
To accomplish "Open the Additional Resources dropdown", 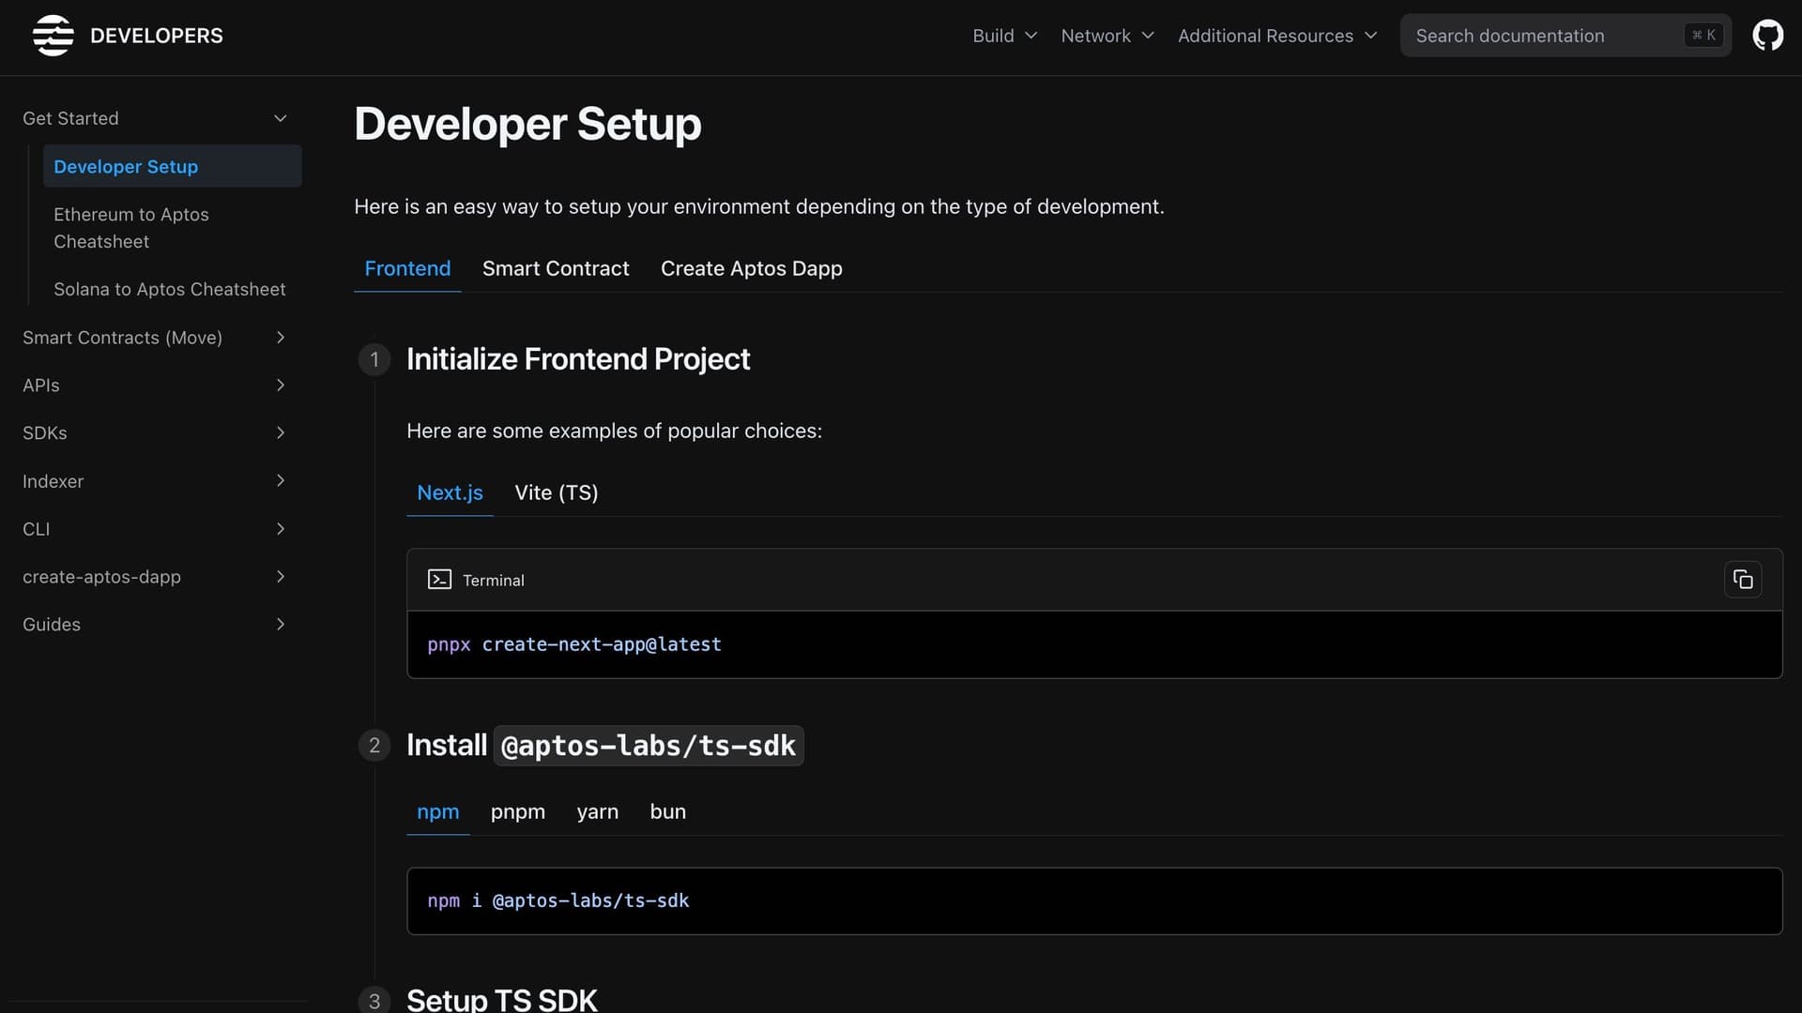I will 1277,36.
